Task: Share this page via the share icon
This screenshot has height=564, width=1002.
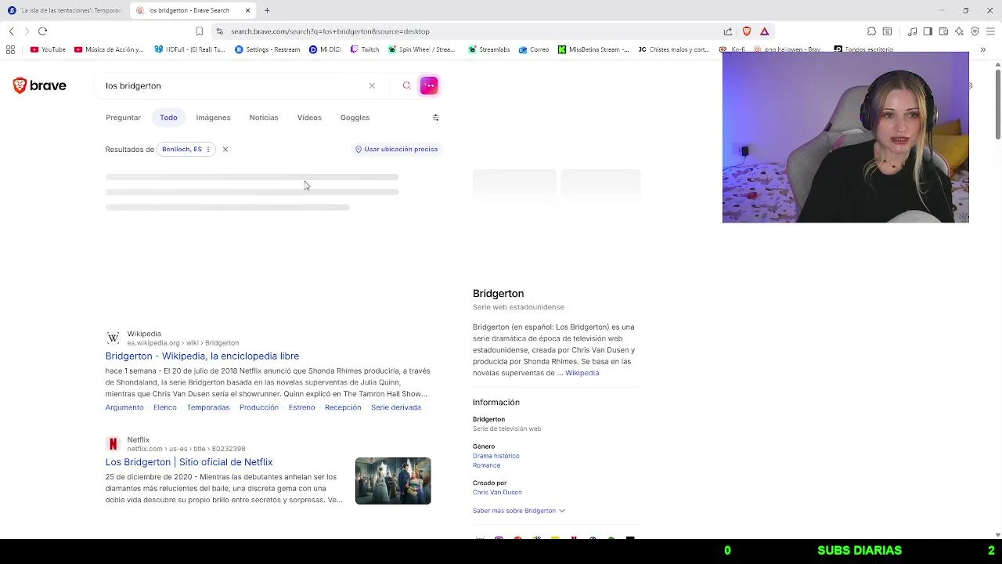Action: click(x=728, y=31)
